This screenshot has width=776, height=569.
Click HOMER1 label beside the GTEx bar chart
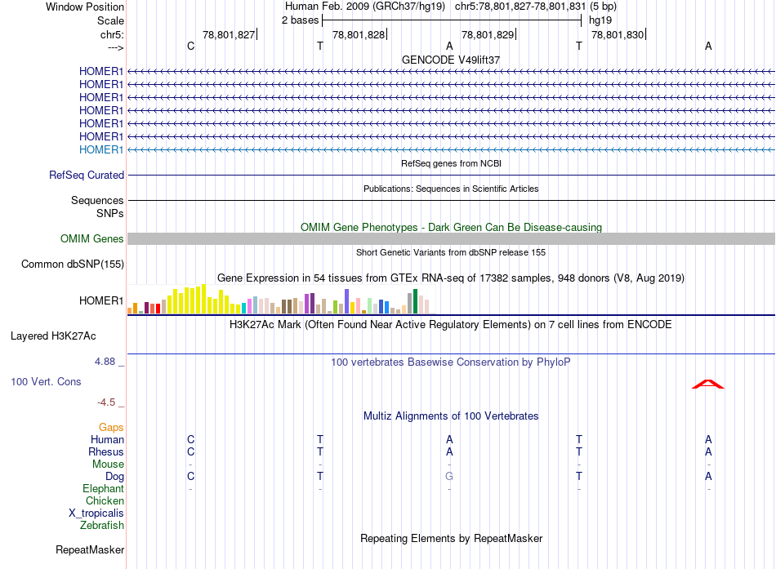[101, 301]
